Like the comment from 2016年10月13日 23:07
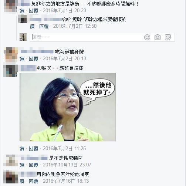Image resolution: width=186 pixels, height=186 pixels. [22, 165]
